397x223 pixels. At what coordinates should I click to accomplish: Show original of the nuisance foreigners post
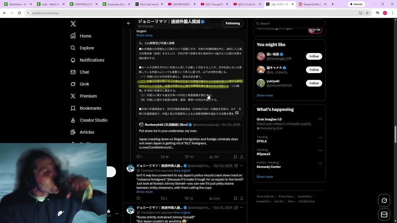[182, 171]
